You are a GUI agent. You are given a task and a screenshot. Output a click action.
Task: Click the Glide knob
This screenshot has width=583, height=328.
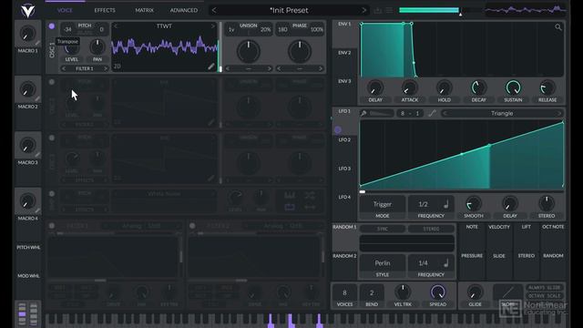475,292
